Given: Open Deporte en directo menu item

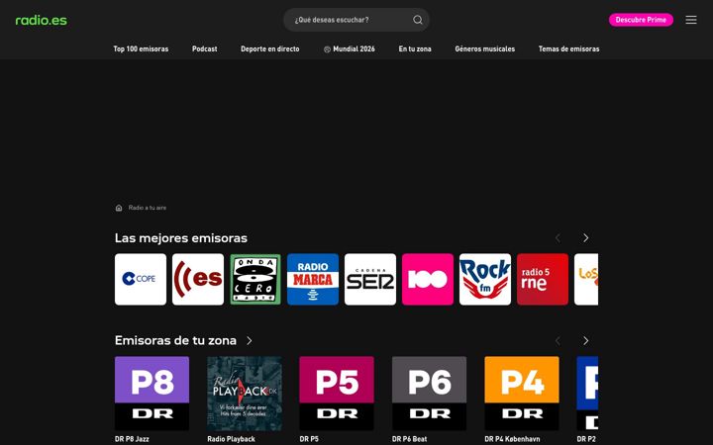Looking at the screenshot, I should point(270,48).
